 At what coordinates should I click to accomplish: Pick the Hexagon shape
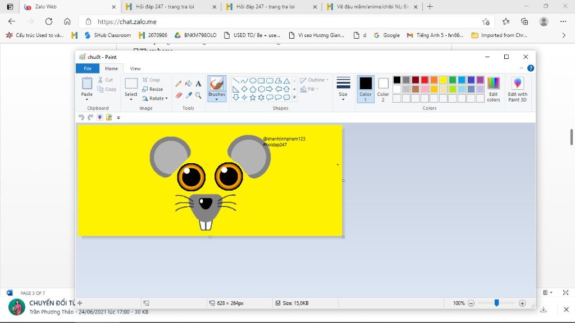click(x=261, y=89)
